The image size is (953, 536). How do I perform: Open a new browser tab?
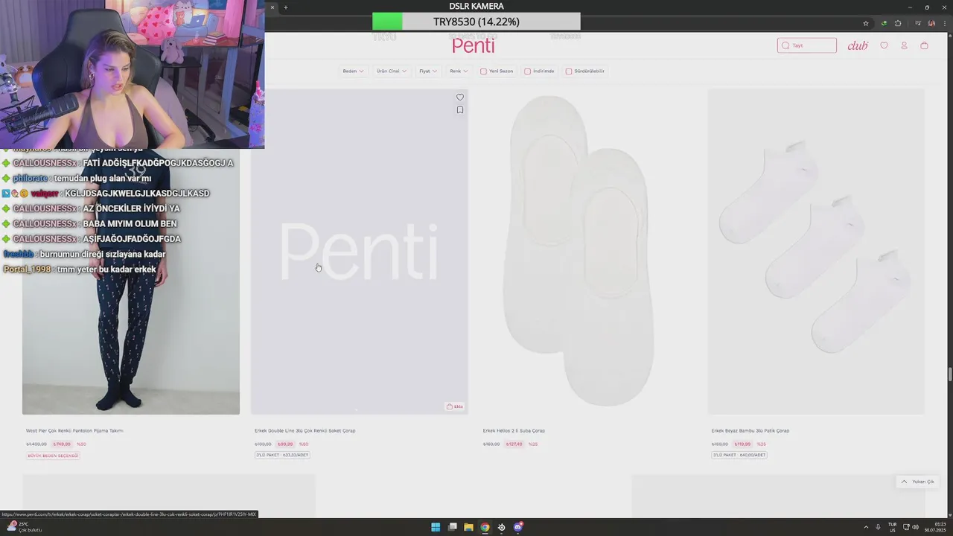pyautogui.click(x=285, y=7)
